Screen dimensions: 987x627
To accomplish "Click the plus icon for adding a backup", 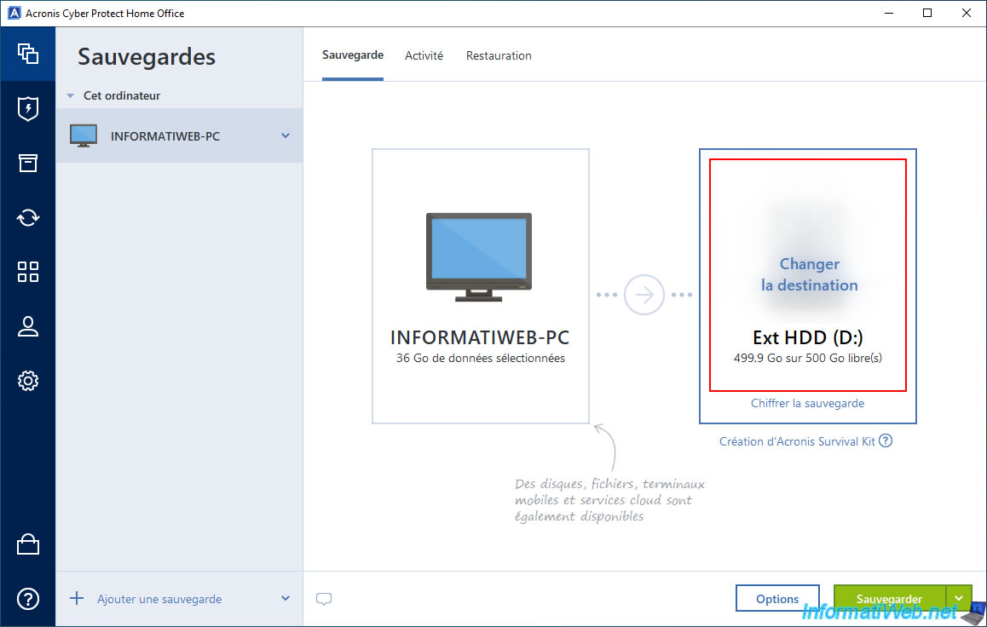I will point(76,598).
